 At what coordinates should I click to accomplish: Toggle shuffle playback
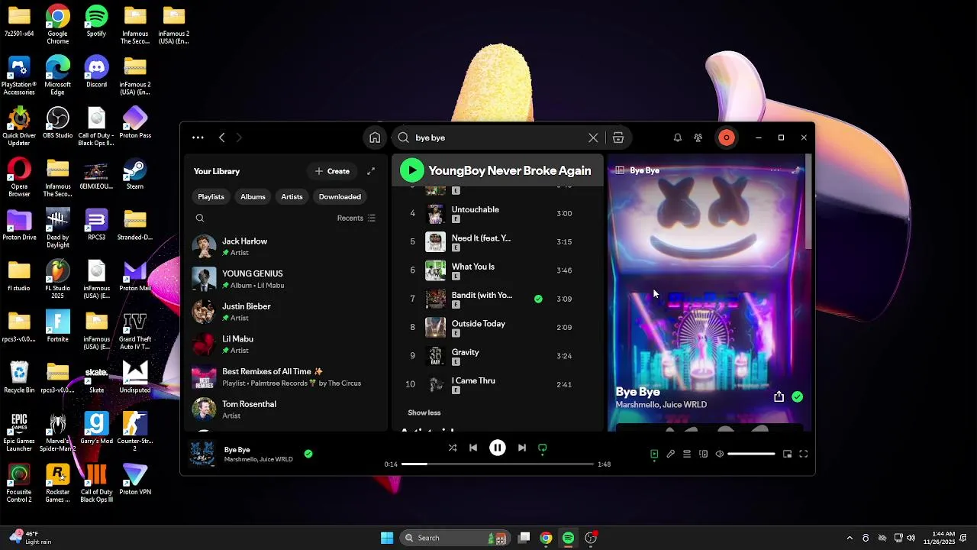coord(453,448)
